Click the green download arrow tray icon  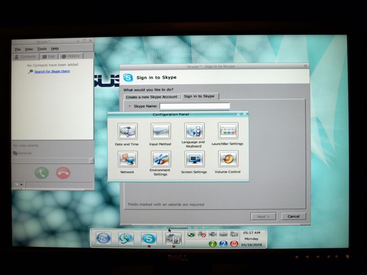(x=191, y=234)
